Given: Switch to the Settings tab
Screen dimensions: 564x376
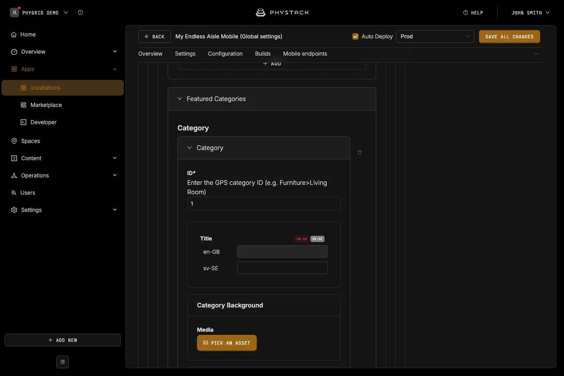Looking at the screenshot, I should [185, 54].
